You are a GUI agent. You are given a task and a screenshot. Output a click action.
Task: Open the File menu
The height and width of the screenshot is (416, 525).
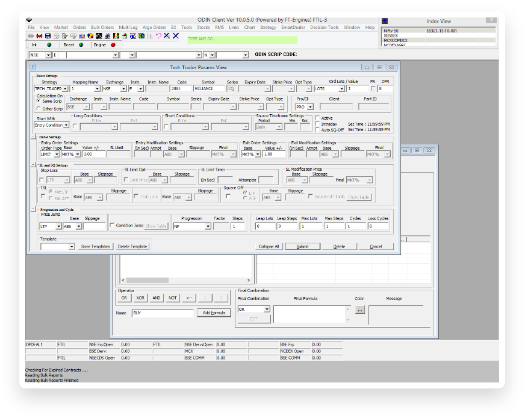coord(31,28)
